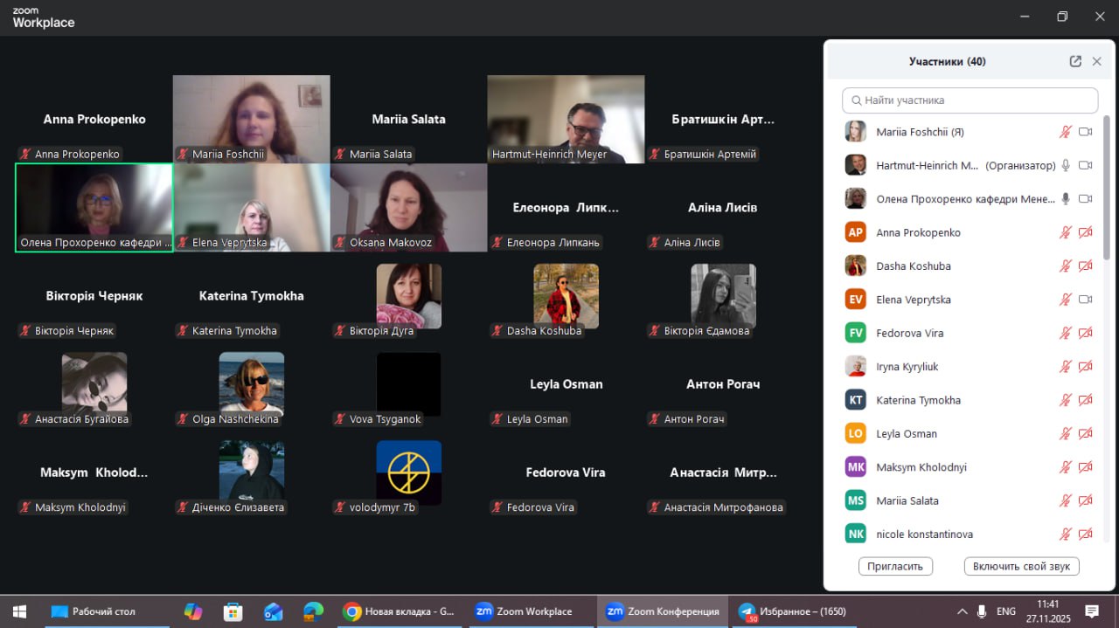Select EV avatar of Elena Veprytska
1119x628 pixels.
(856, 300)
